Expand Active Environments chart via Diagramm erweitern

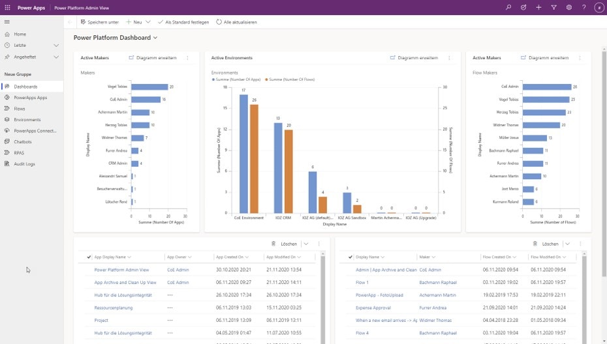click(414, 57)
